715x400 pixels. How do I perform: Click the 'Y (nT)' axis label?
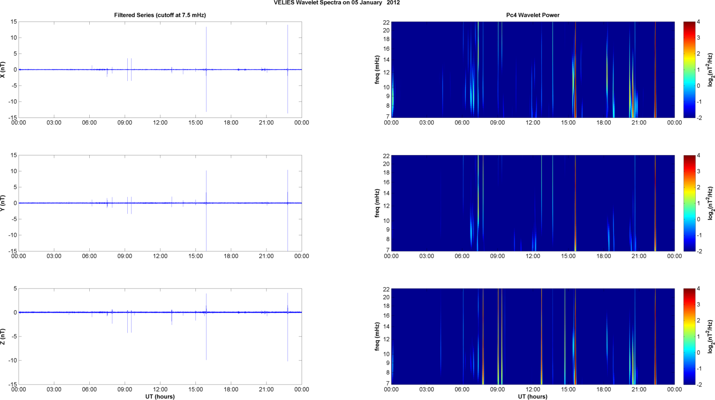tap(3, 203)
